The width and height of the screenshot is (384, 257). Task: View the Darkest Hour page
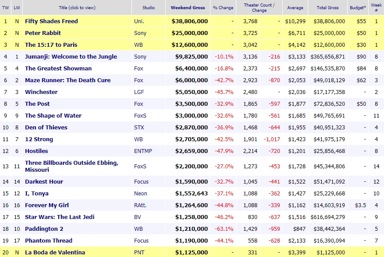coord(44,181)
